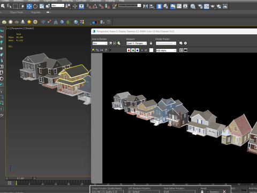Activate the Select and Scale tool
The image size is (257, 193).
click(x=42, y=6)
